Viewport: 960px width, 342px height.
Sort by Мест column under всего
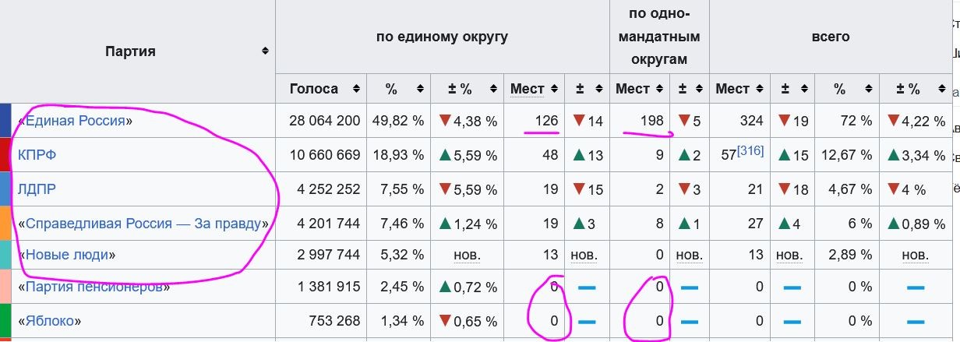click(x=761, y=89)
